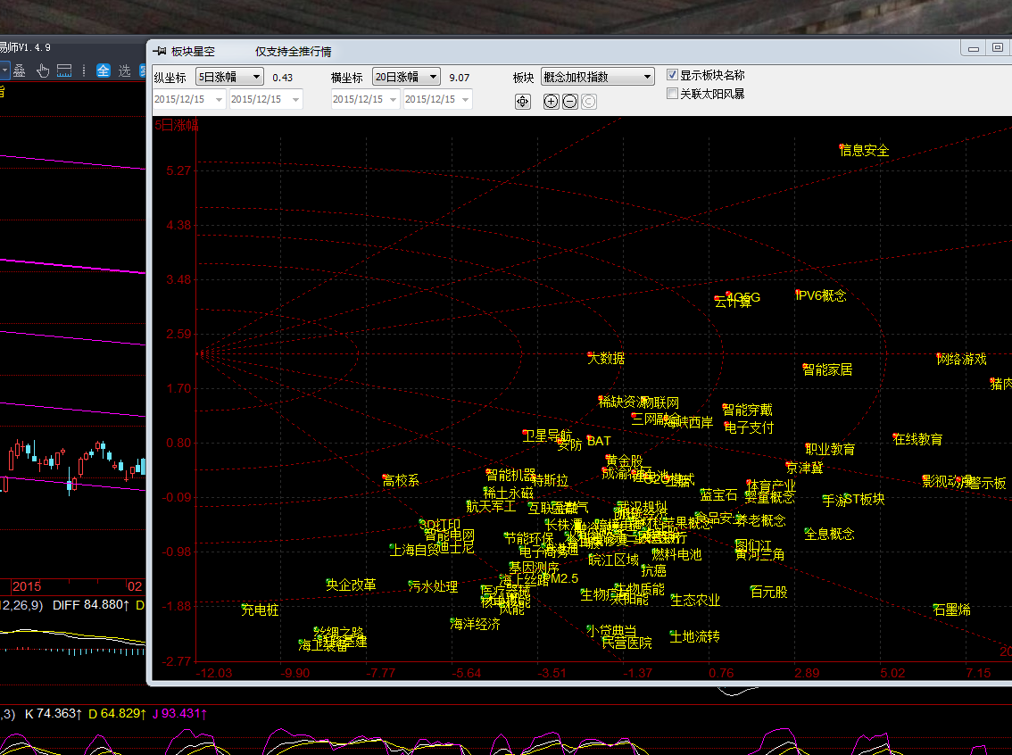This screenshot has width=1012, height=755.
Task: Zoom out with the minus icon
Action: [570, 102]
